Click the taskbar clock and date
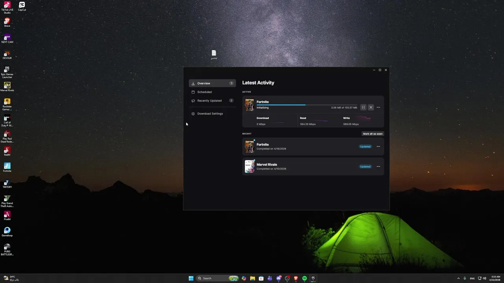 point(495,278)
